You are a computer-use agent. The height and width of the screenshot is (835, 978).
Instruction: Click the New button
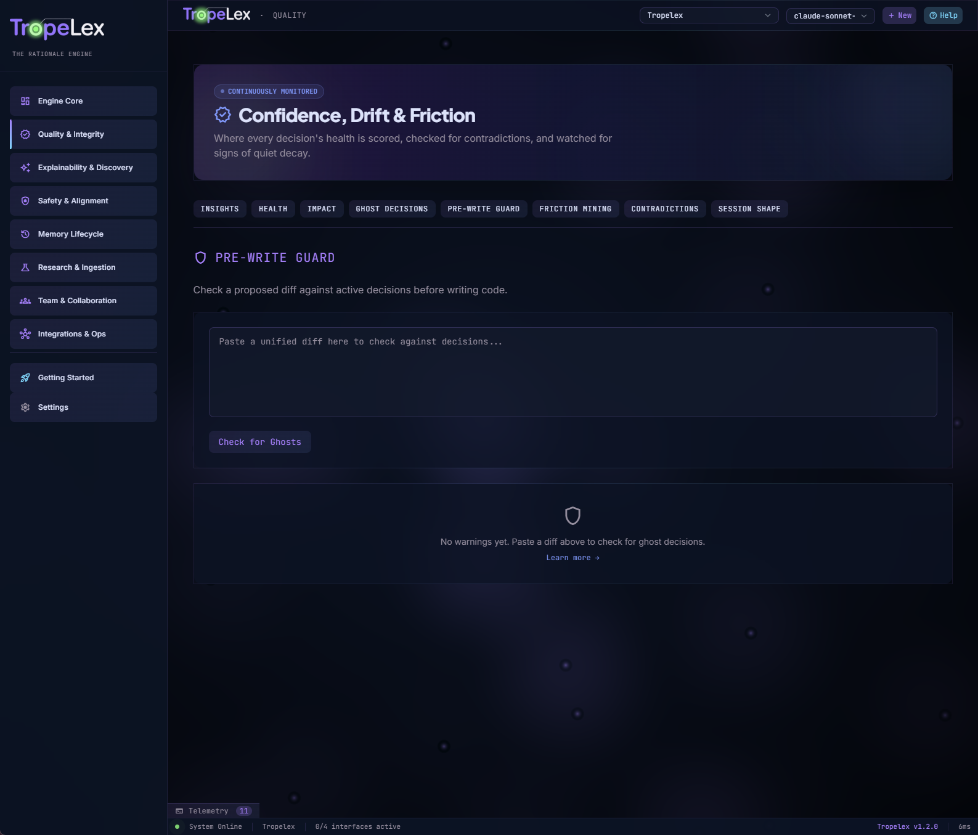[x=900, y=15]
